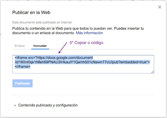Click inside the iframe embed code box
The width and height of the screenshot is (167, 118).
click(83, 64)
